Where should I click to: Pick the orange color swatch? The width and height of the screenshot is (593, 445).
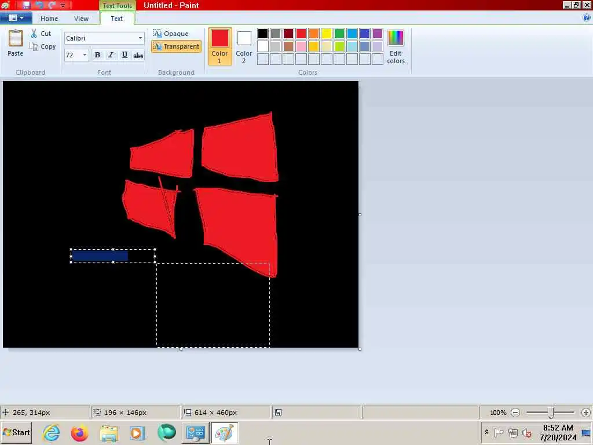(314, 34)
